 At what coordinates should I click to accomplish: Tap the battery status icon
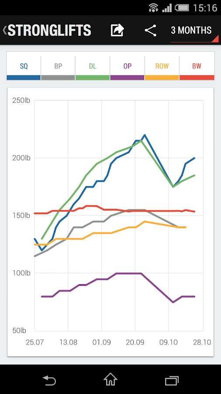[x=182, y=8]
